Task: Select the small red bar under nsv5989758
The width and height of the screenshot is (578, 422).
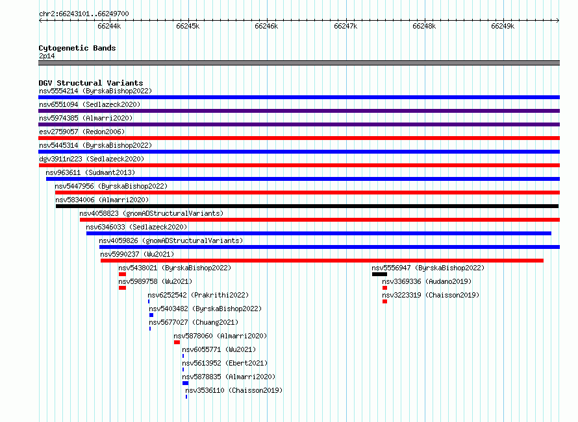Action: [x=122, y=288]
